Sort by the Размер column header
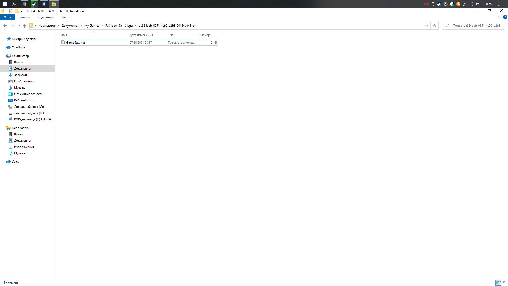 (205, 35)
